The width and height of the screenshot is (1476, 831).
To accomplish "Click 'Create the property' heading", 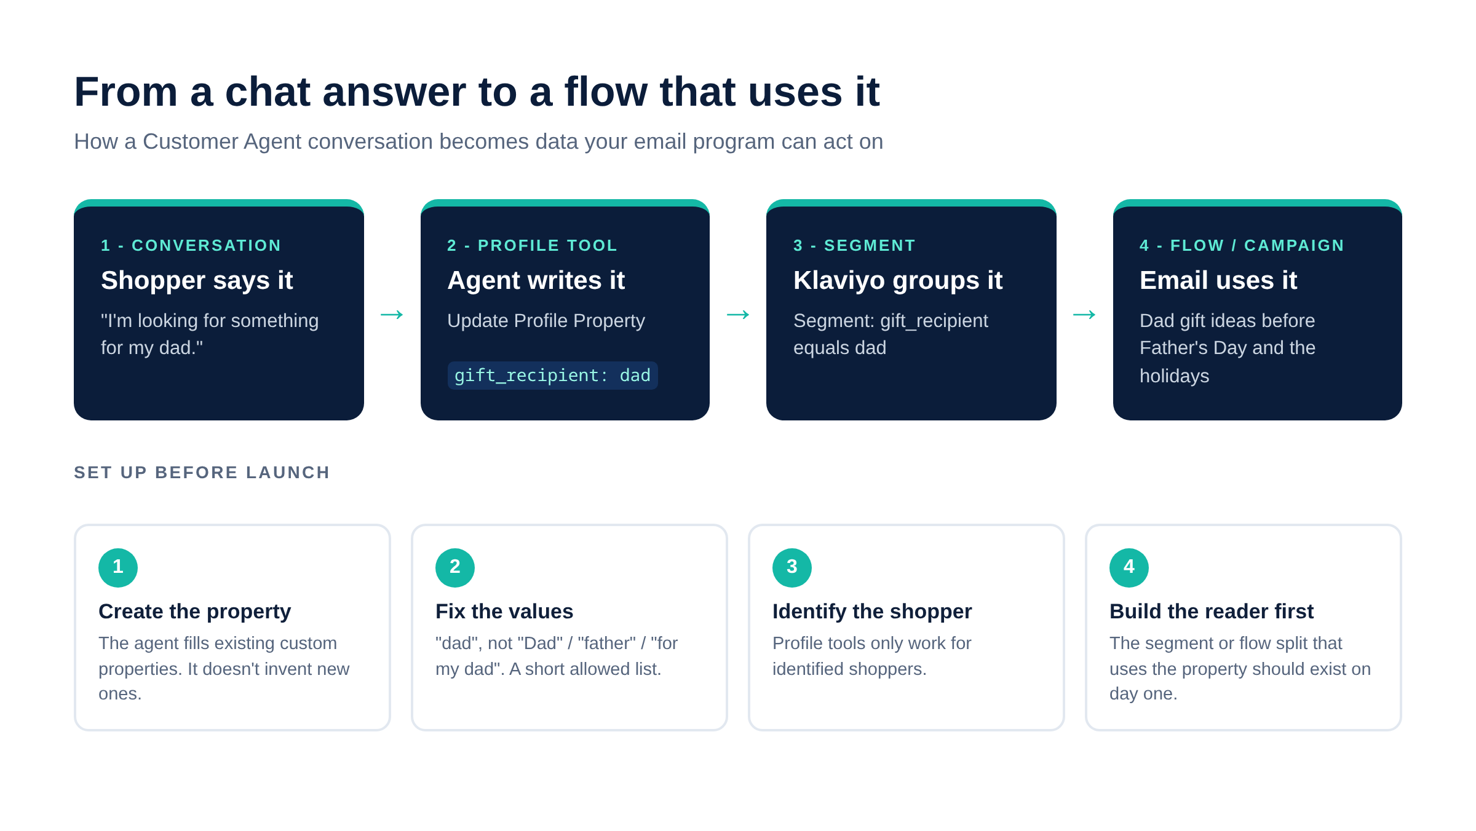I will click(194, 612).
